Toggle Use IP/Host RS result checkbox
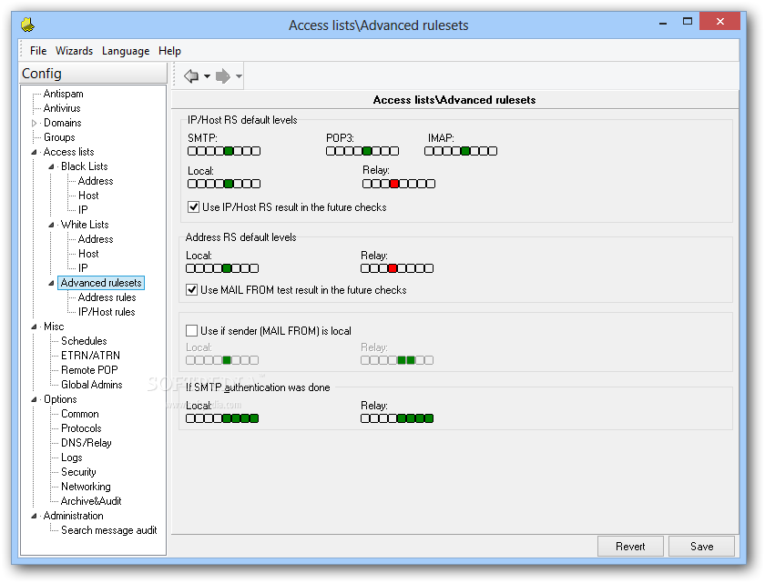The image size is (765, 583). tap(193, 207)
